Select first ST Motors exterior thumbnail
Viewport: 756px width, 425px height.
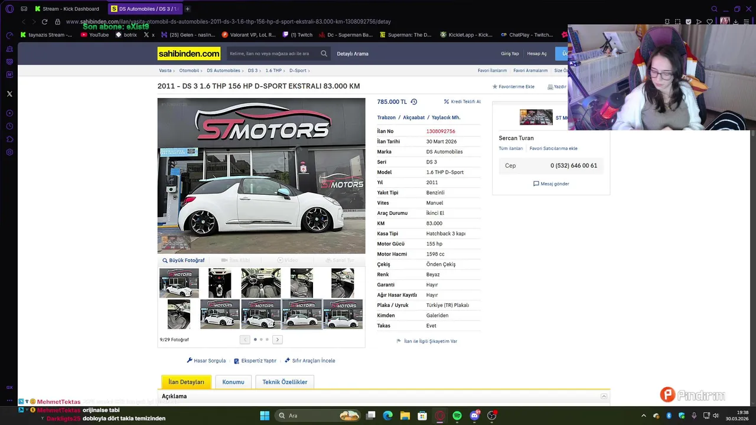pos(179,283)
